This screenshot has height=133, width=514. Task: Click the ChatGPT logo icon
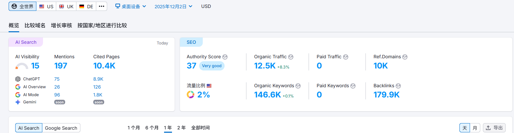tap(18, 79)
